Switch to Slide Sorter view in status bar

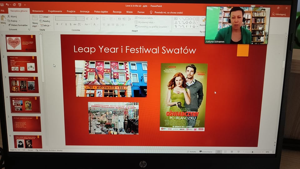[x=225, y=152]
